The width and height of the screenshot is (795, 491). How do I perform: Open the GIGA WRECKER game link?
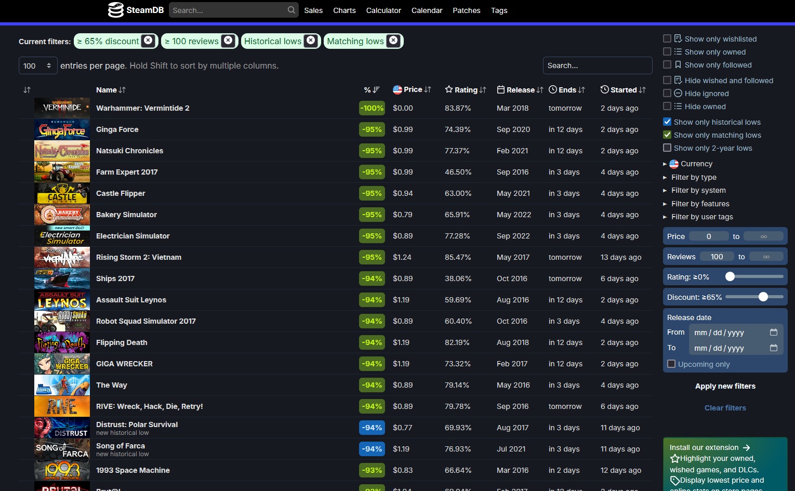tap(124, 364)
